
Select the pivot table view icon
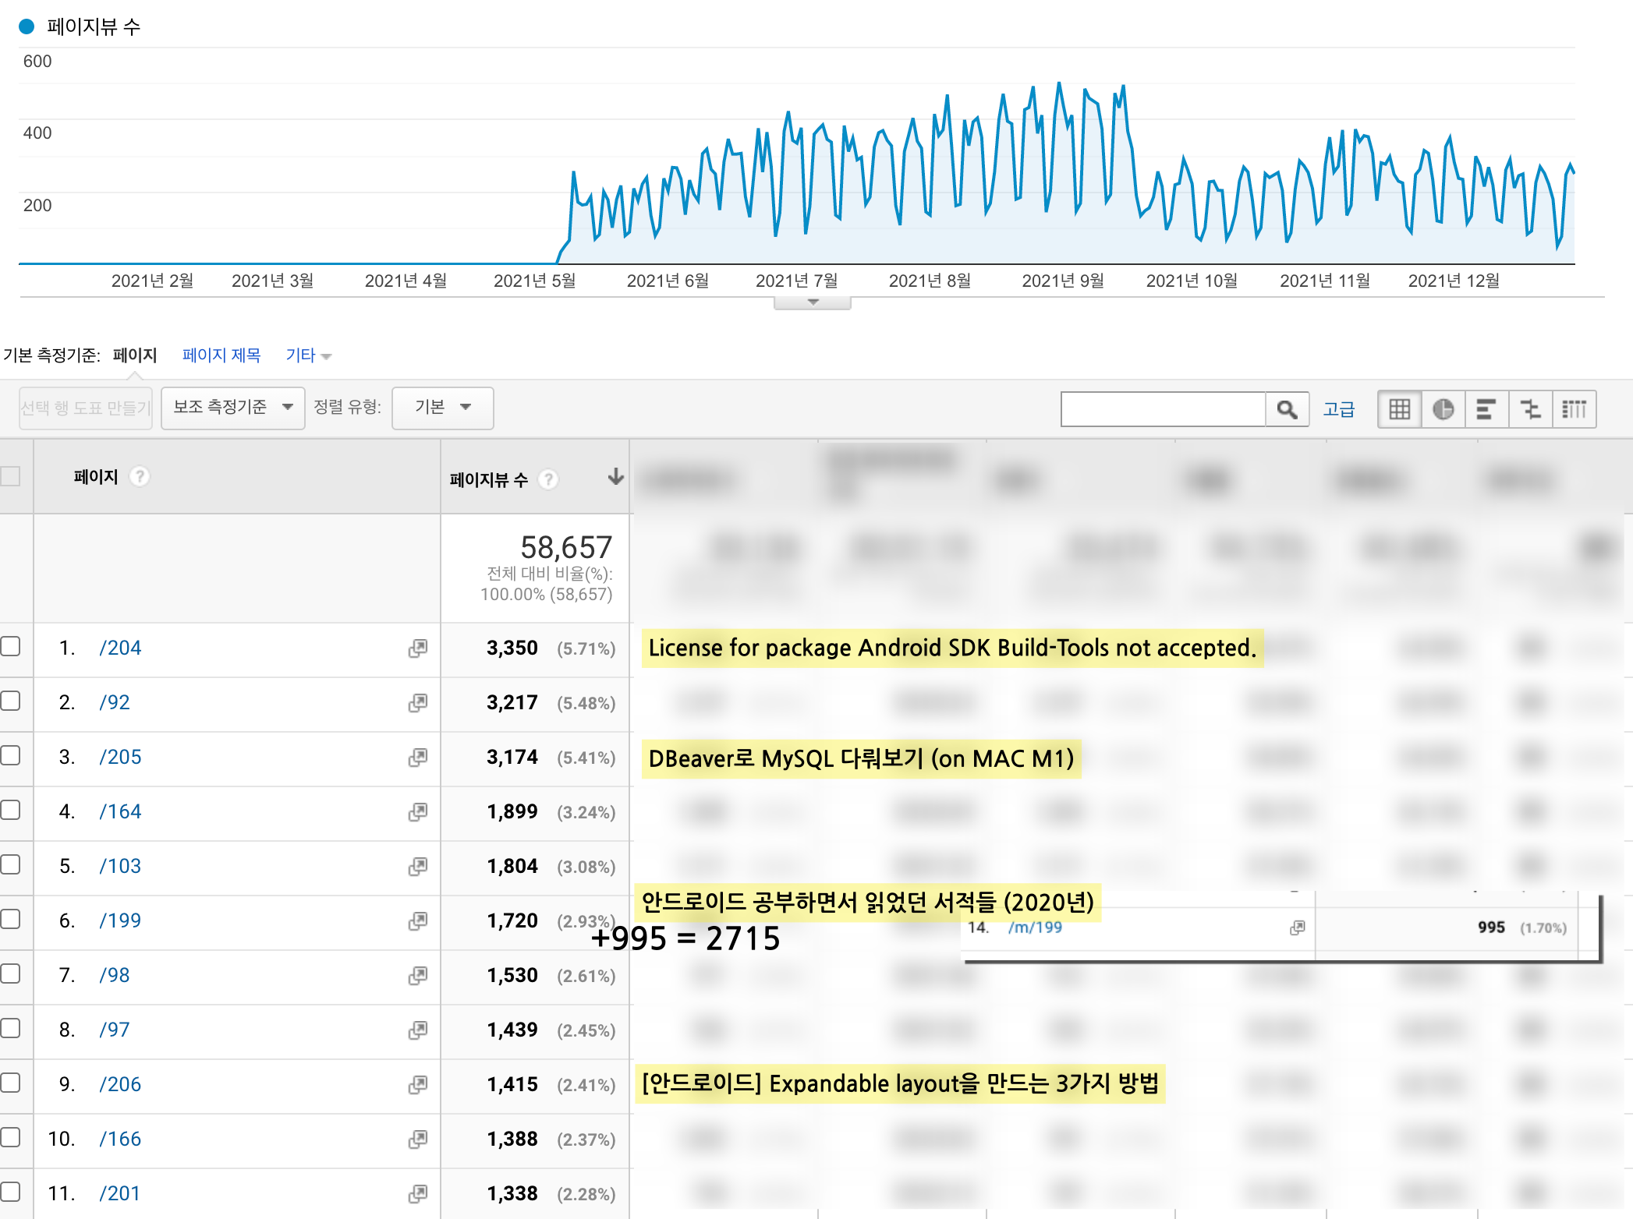[x=1574, y=409]
